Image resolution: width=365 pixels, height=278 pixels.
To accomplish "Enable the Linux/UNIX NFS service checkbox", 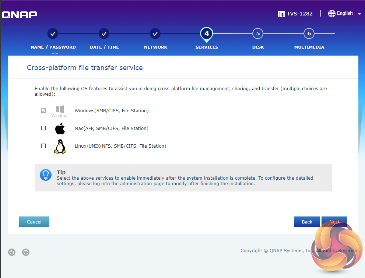I will [43, 146].
